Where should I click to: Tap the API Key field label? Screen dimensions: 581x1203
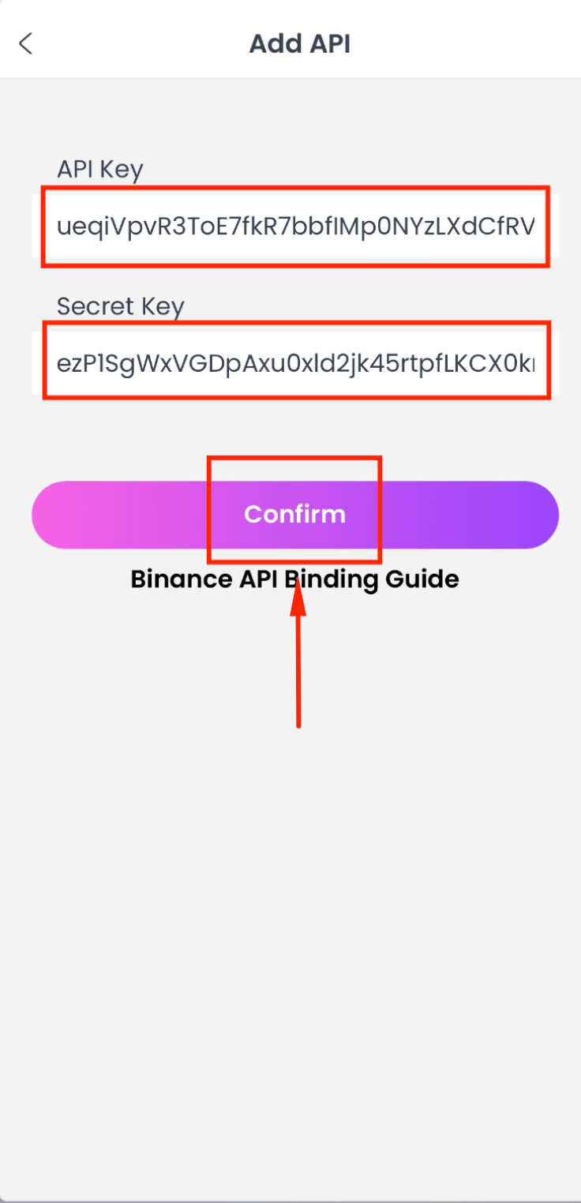(x=99, y=169)
